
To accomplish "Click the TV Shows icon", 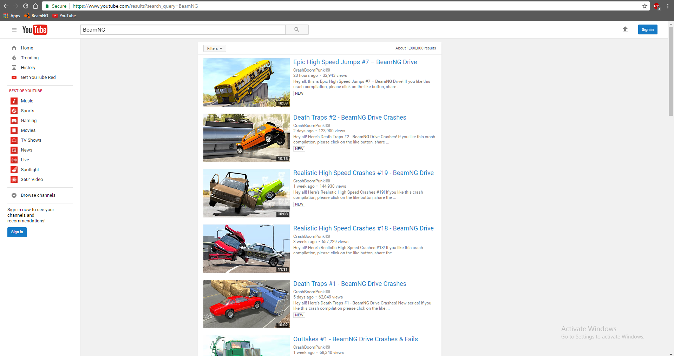I will 14,140.
